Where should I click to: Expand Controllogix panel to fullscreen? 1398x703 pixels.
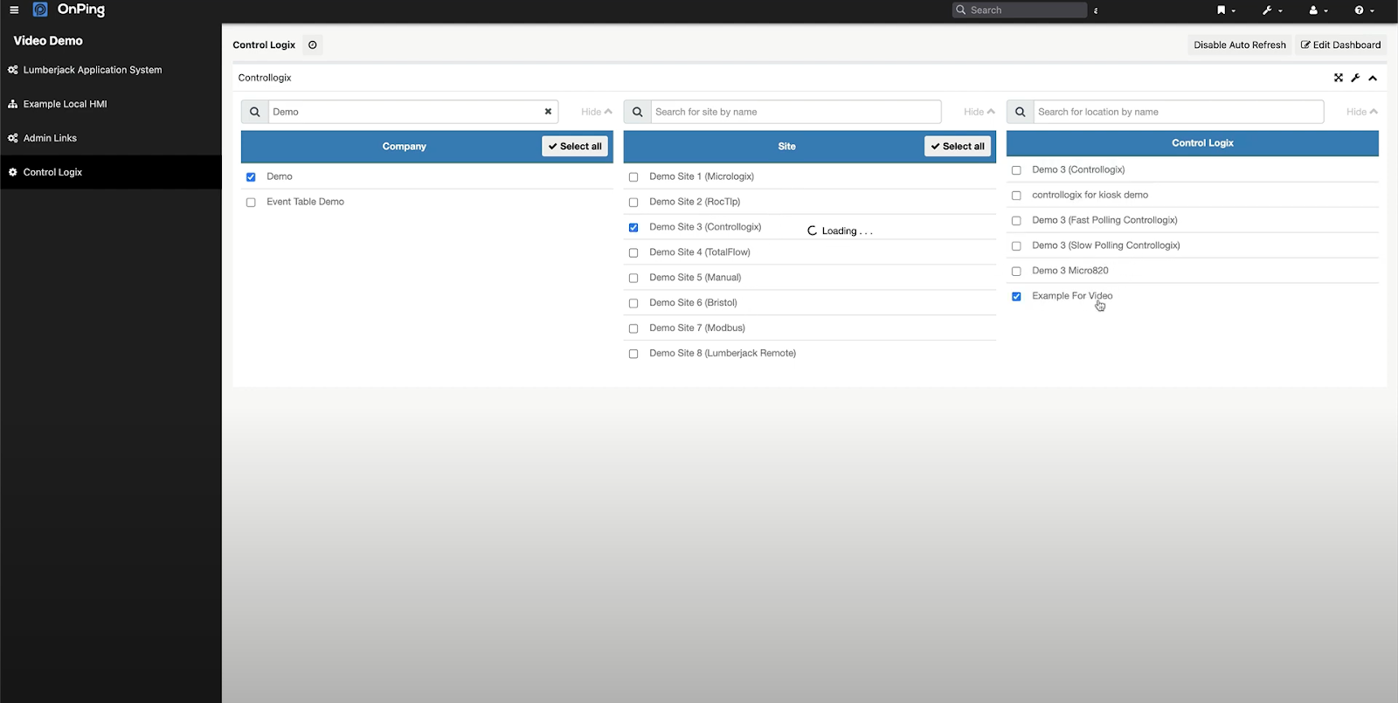pyautogui.click(x=1338, y=78)
